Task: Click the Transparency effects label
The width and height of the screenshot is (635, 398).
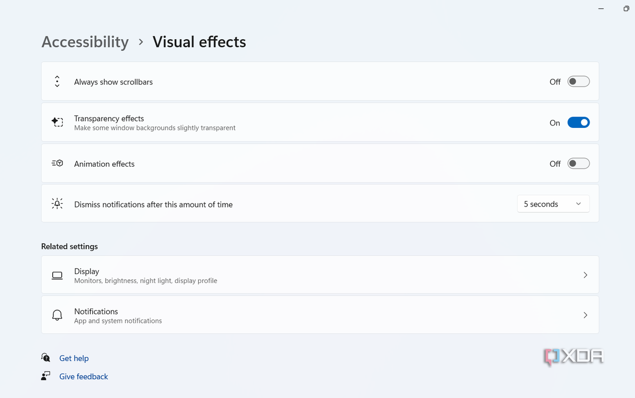Action: coord(109,118)
